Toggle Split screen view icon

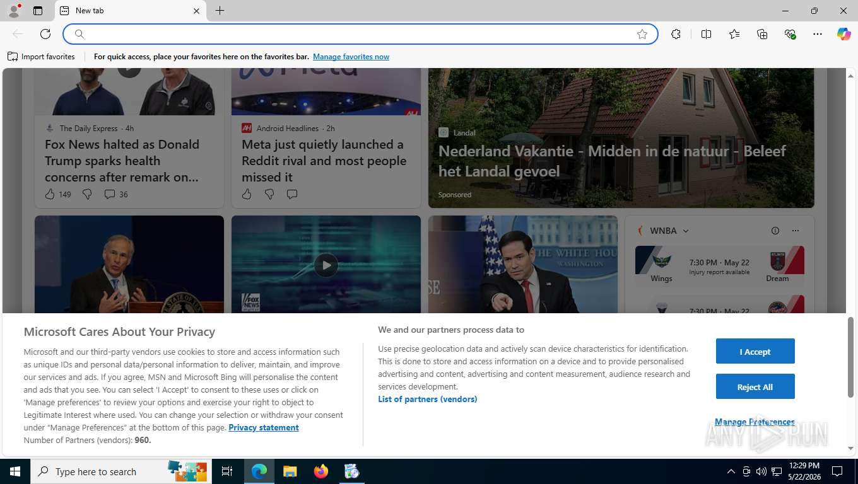coord(706,34)
